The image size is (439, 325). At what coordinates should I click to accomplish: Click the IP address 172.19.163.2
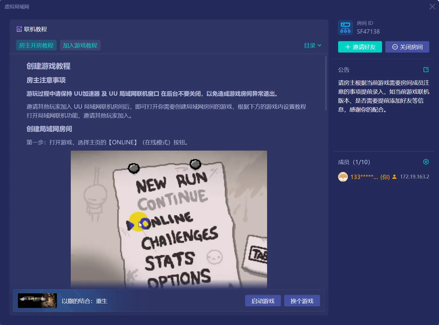tap(415, 177)
